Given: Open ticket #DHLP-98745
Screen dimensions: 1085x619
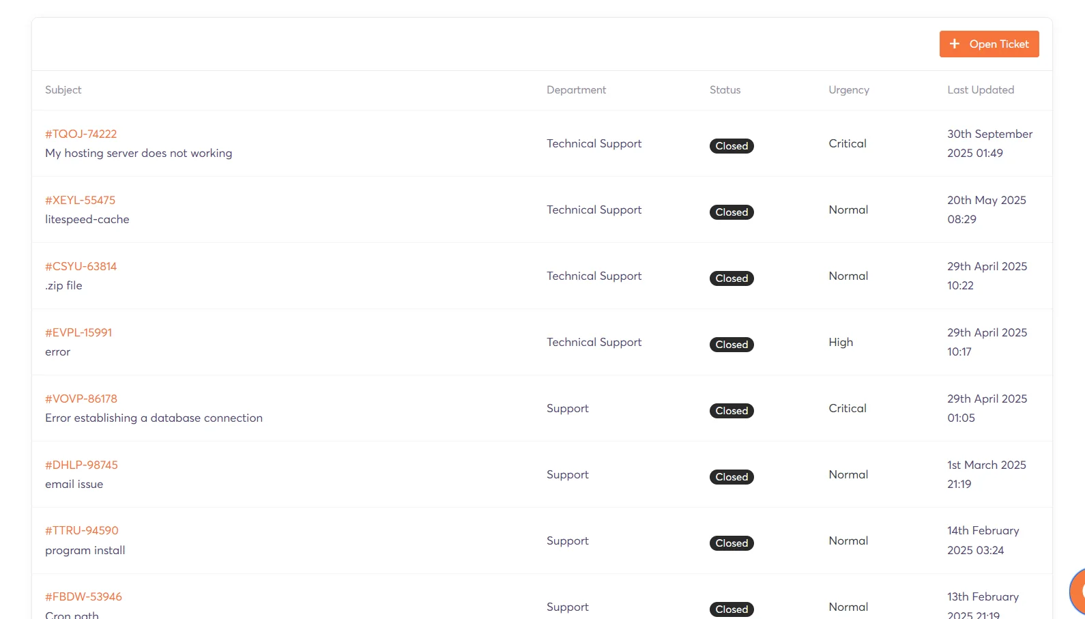Looking at the screenshot, I should point(82,465).
